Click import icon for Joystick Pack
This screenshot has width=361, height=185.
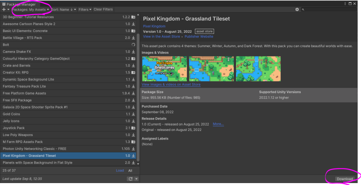point(133,128)
